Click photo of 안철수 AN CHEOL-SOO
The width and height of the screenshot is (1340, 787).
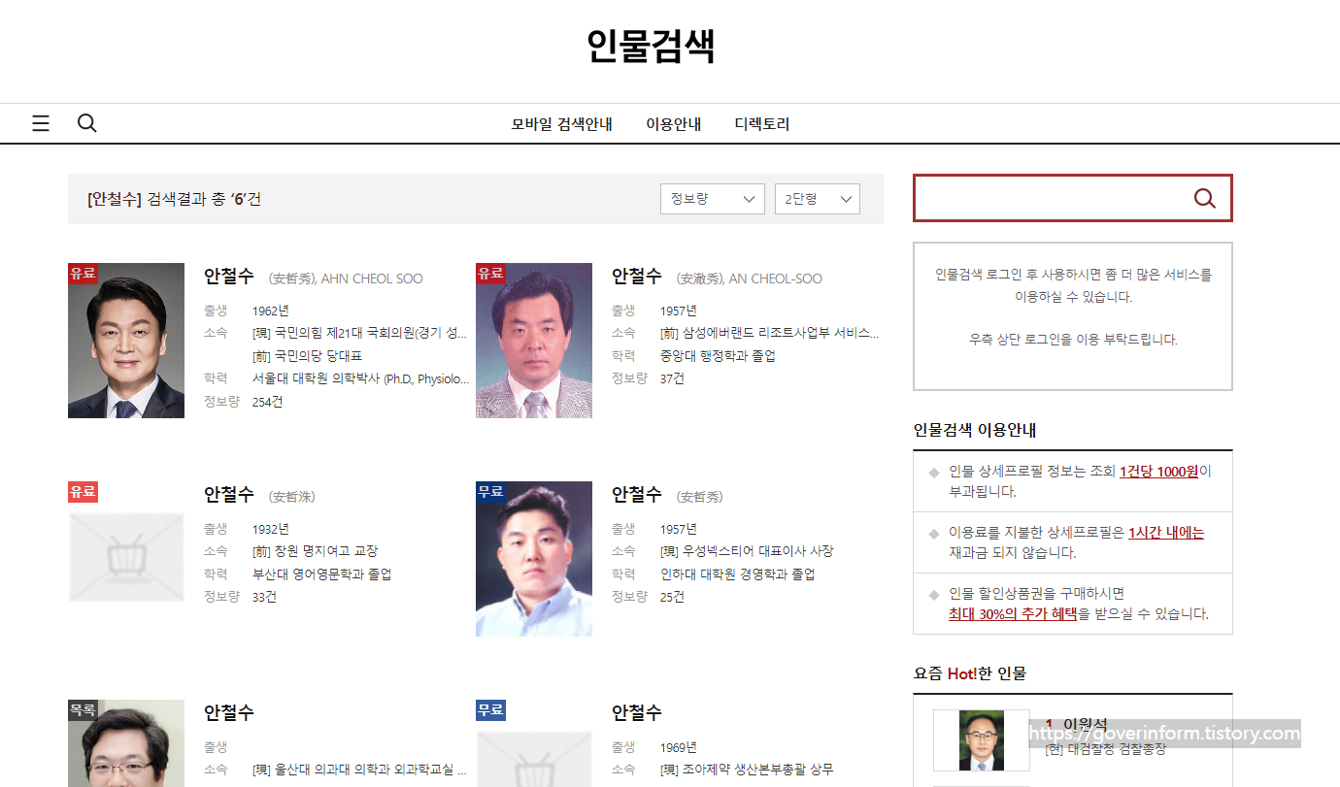tap(534, 341)
